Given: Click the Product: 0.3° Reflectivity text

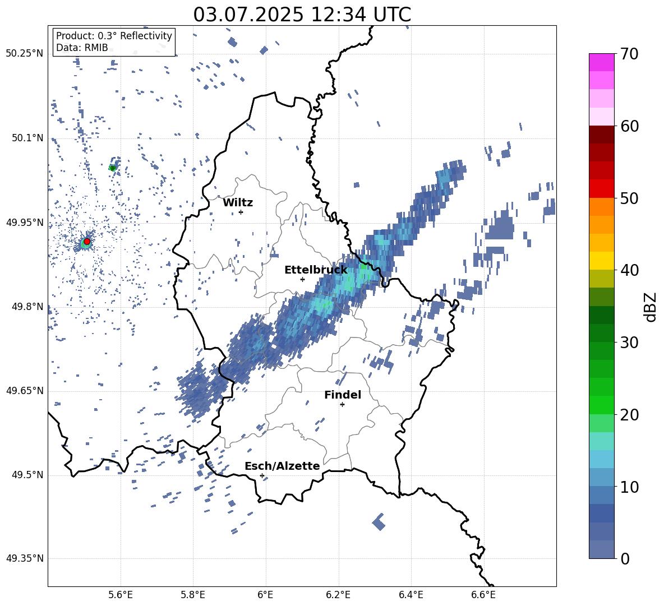Looking at the screenshot, I should [x=114, y=36].
